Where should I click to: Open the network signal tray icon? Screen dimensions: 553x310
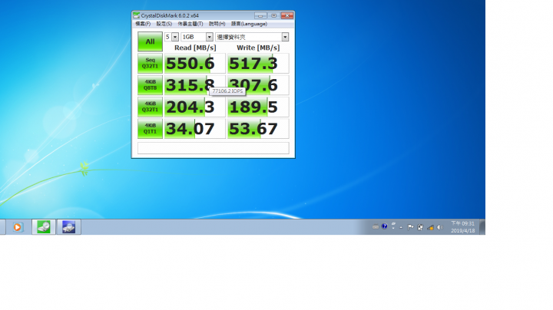click(430, 228)
